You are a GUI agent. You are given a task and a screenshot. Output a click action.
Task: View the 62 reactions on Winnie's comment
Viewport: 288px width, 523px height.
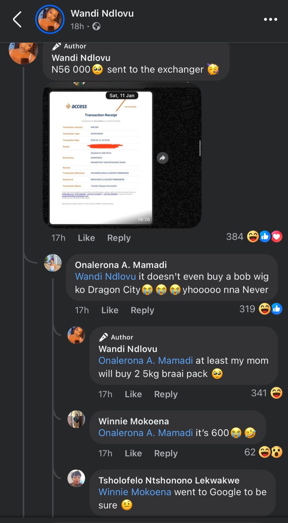coord(263,452)
